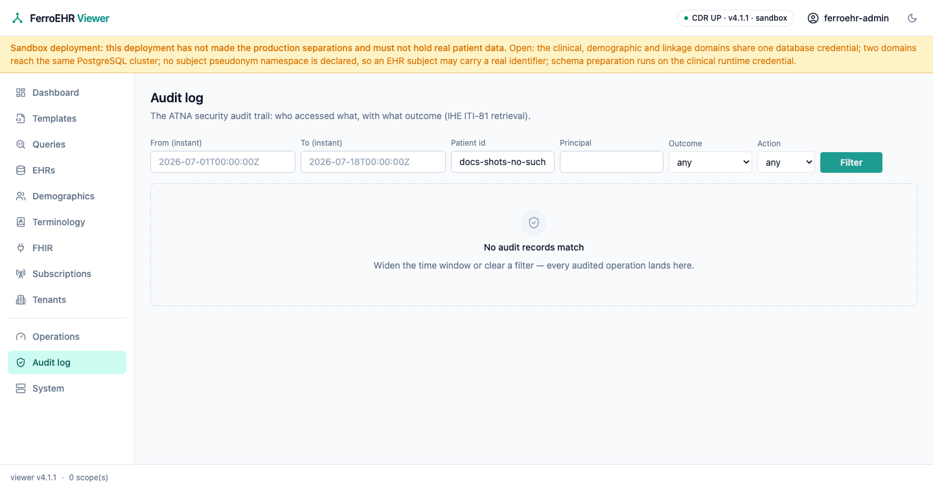Click the Dashboard grid icon

tap(21, 93)
